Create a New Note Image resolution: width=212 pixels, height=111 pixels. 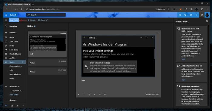[14, 20]
